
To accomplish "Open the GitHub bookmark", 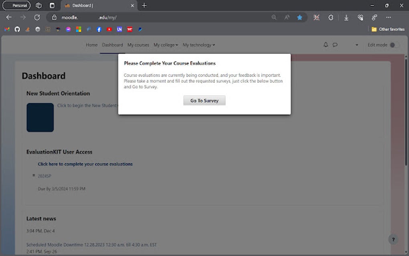I will coord(17,29).
